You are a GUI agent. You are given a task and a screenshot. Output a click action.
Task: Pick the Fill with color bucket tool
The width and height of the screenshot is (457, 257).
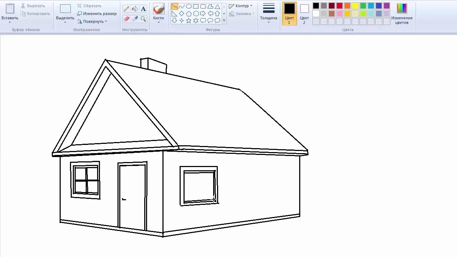coord(135,9)
